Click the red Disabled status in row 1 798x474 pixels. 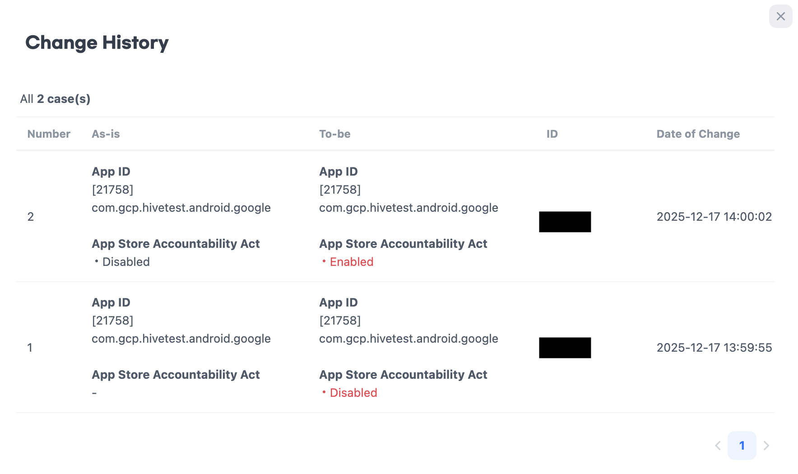[x=353, y=393]
